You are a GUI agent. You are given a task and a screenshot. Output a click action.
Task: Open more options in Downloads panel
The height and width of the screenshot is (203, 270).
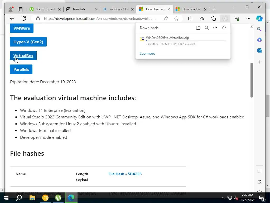point(215,27)
